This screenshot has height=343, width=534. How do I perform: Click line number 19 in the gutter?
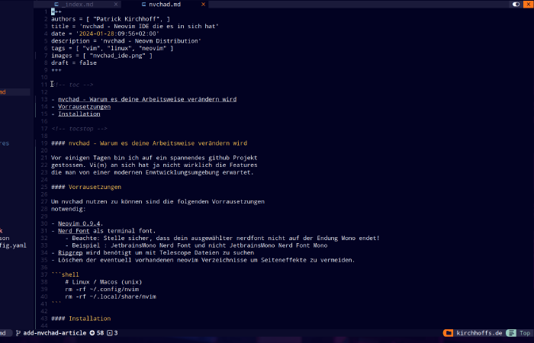tap(44, 143)
